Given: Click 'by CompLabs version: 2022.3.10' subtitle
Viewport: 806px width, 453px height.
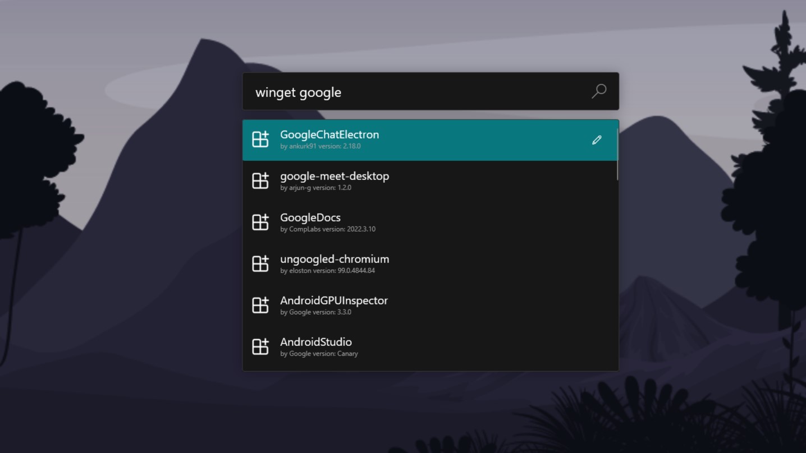Looking at the screenshot, I should [328, 229].
